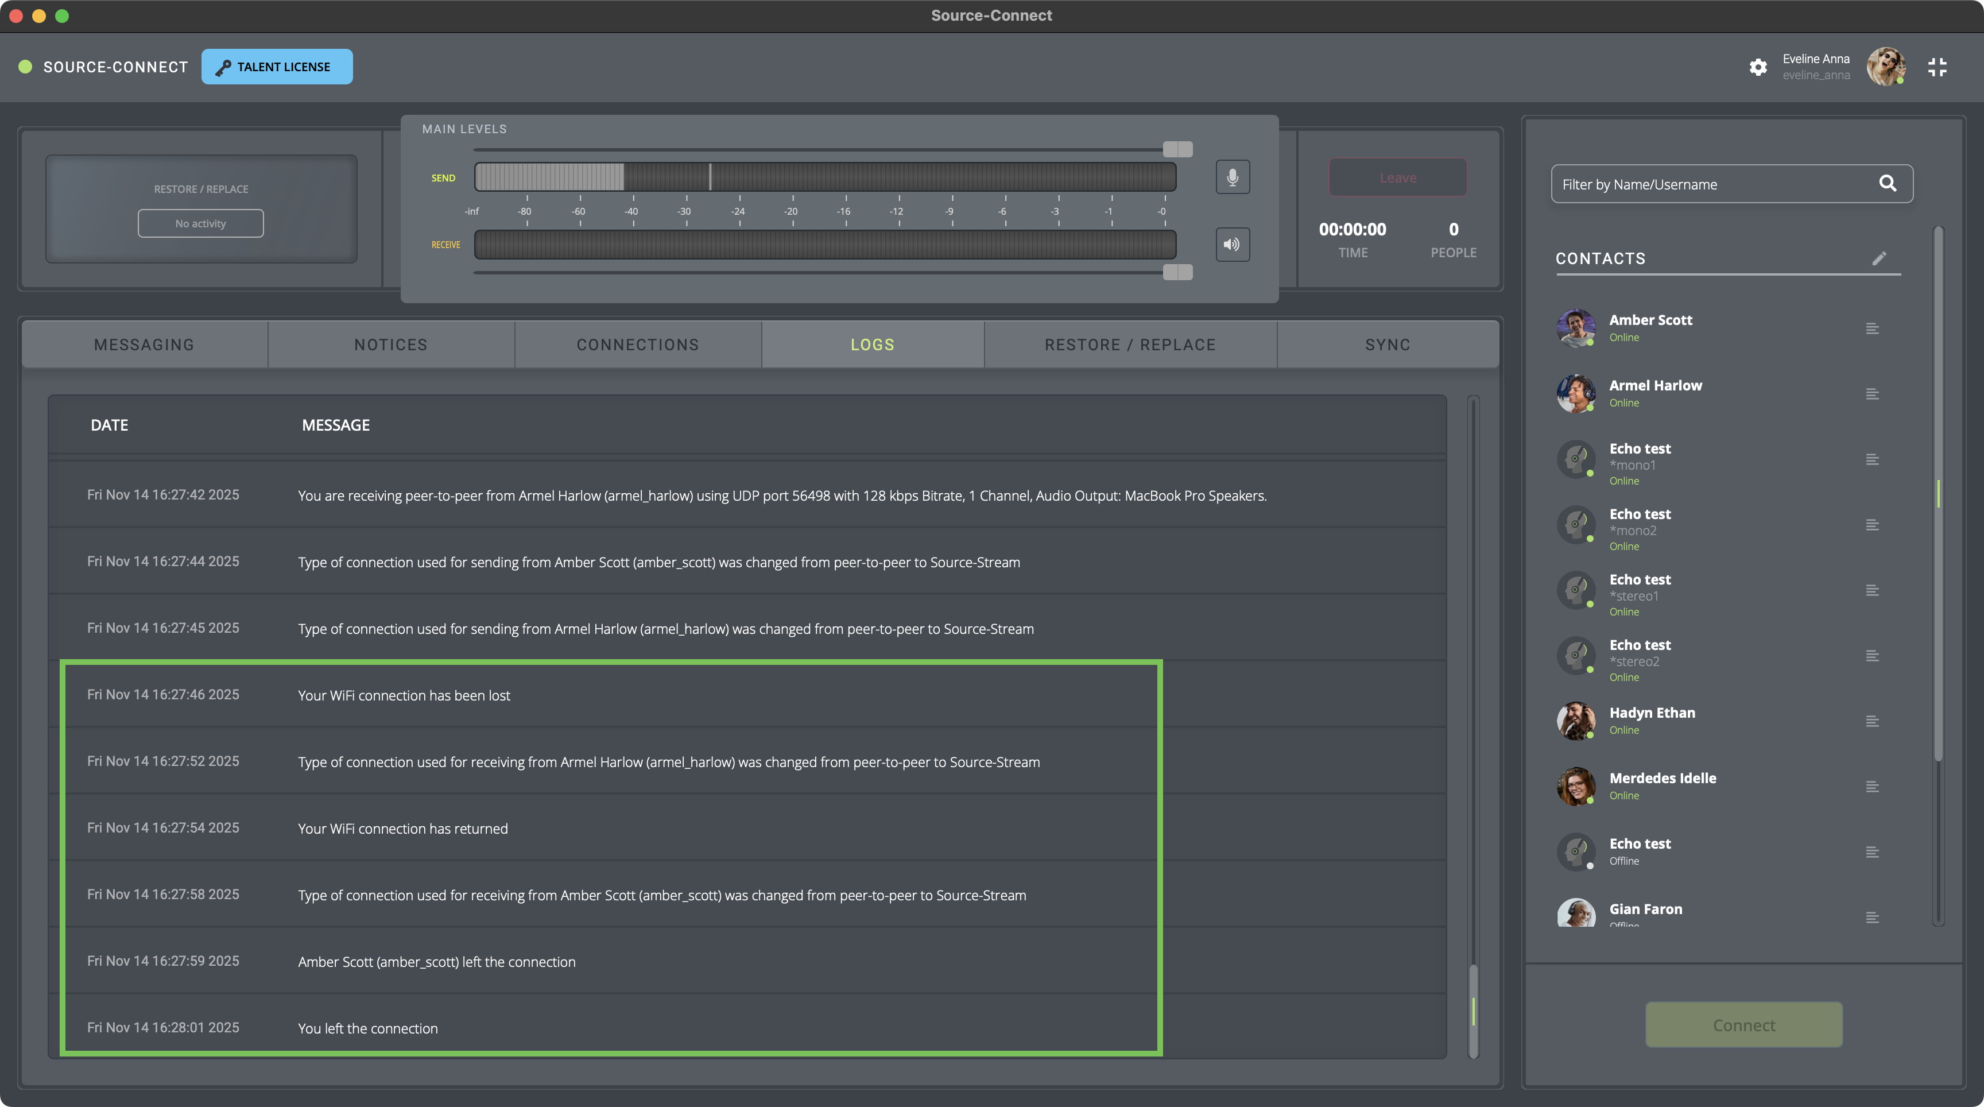This screenshot has height=1107, width=1984.
Task: Open the settings gear icon
Action: coord(1758,67)
